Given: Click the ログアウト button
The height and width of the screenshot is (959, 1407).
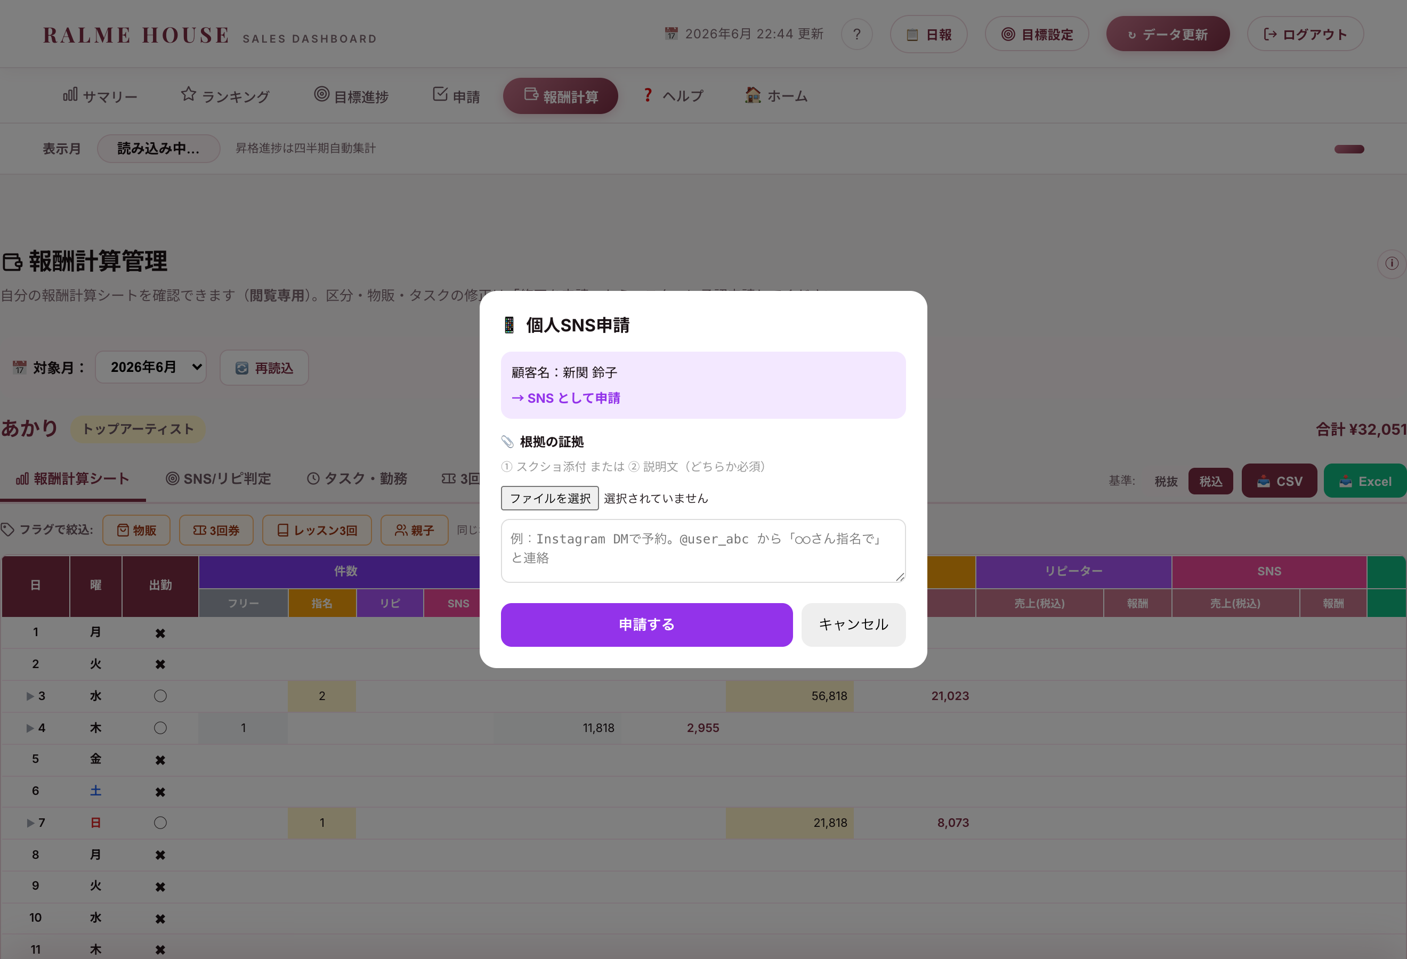Looking at the screenshot, I should [x=1305, y=35].
